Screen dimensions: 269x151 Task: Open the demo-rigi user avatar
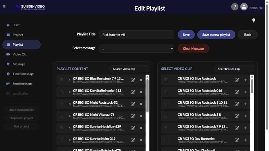244,7
